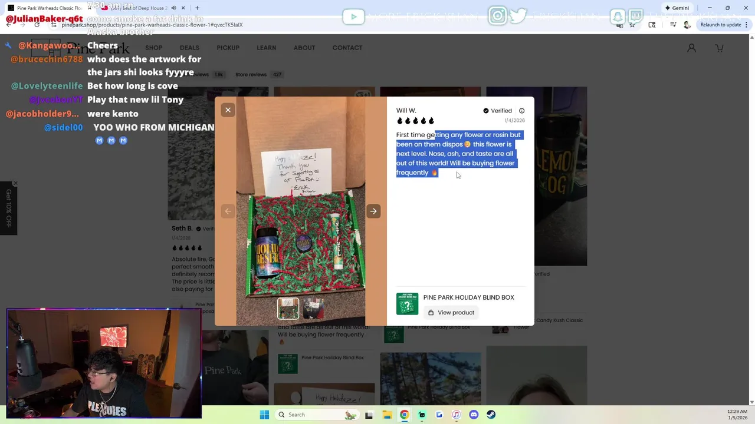The width and height of the screenshot is (755, 424).
Task: Click Seth B. reviewer name in background
Action: tap(182, 228)
